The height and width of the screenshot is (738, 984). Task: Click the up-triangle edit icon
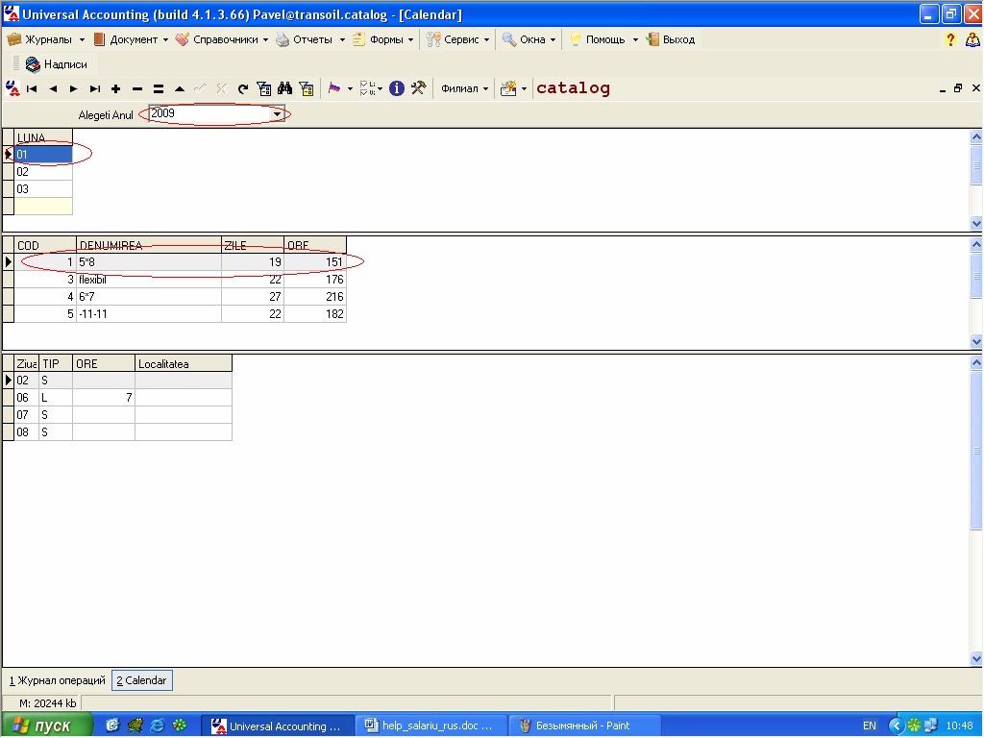[x=180, y=89]
